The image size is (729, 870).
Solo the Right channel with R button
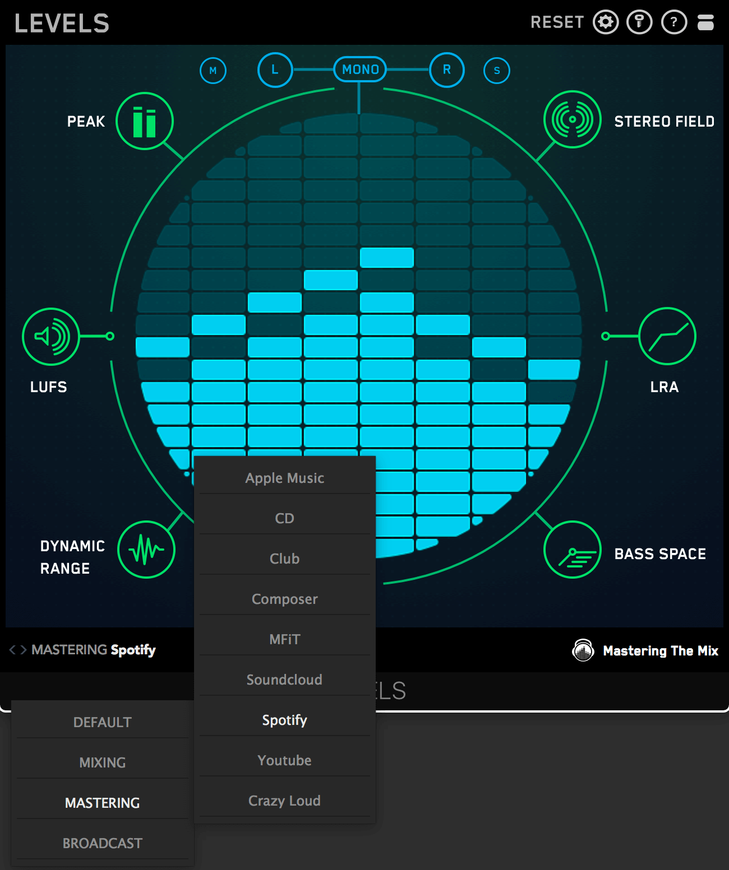coord(446,70)
